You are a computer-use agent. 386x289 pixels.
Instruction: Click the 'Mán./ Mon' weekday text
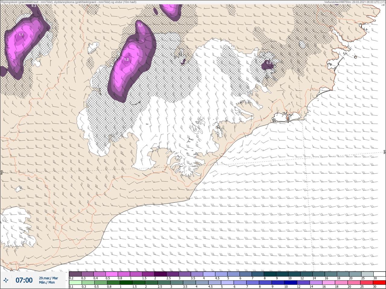[47, 282]
